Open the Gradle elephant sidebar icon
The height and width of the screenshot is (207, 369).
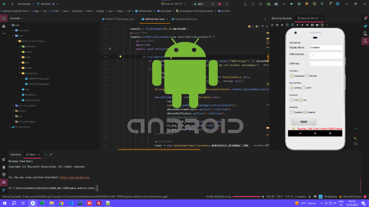[x=365, y=26]
